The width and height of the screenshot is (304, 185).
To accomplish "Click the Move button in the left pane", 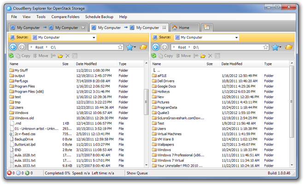I will pos(41,56).
